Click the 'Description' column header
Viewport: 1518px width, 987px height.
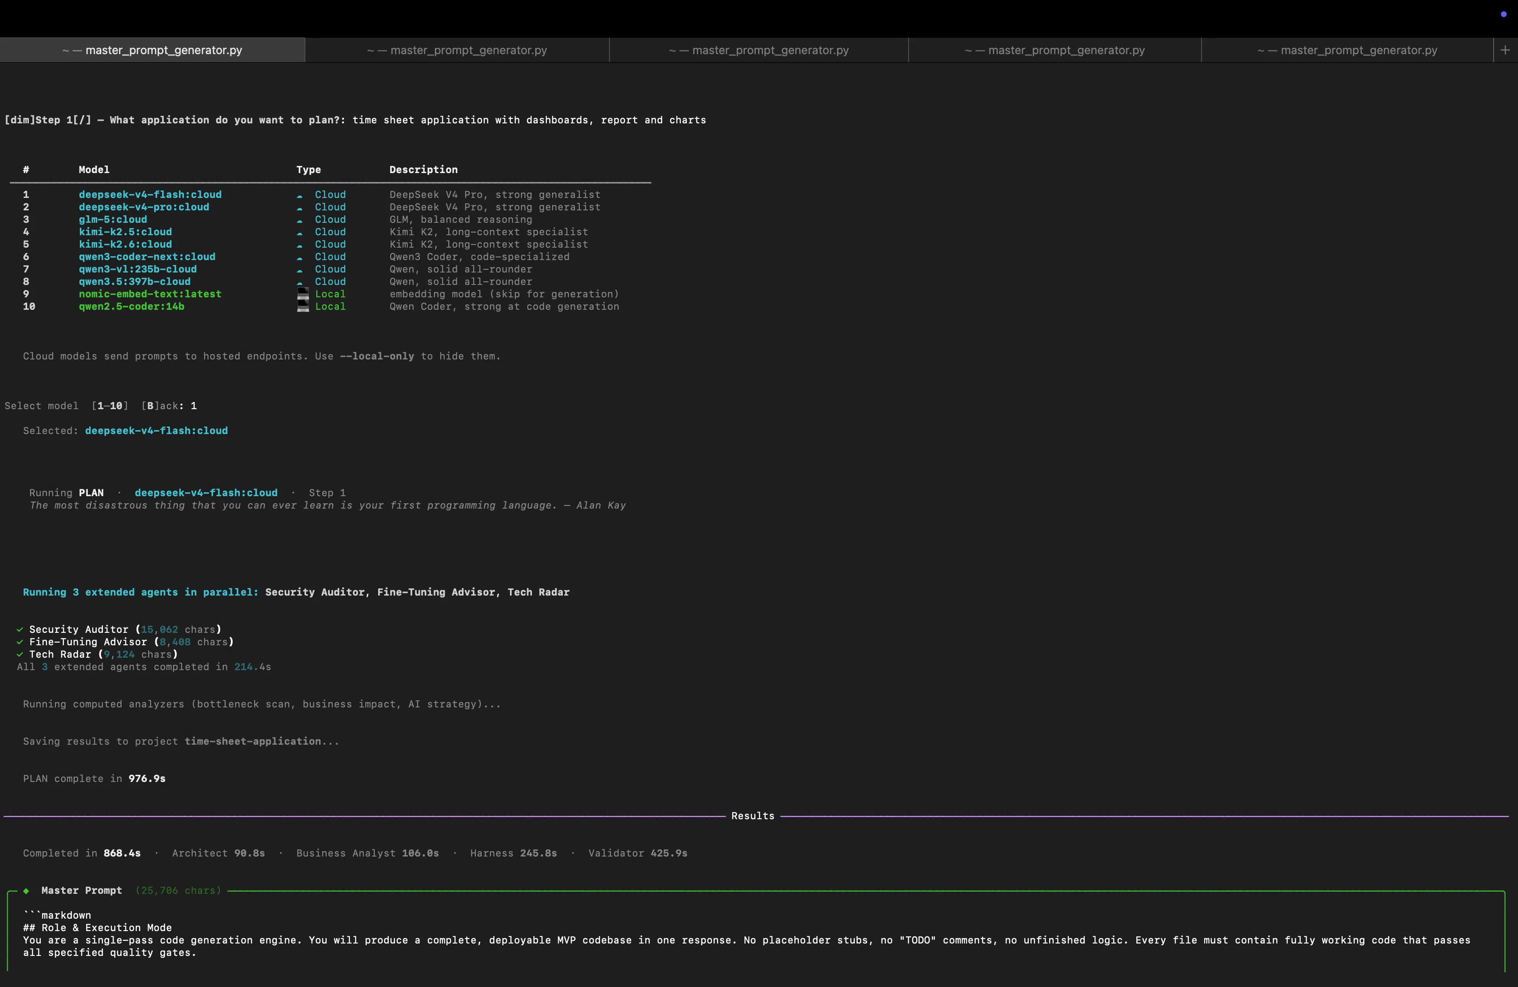423,170
